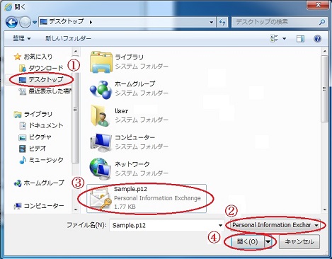Click 新しいフォルダー in the toolbar
This screenshot has height=259, width=332.
pos(68,38)
